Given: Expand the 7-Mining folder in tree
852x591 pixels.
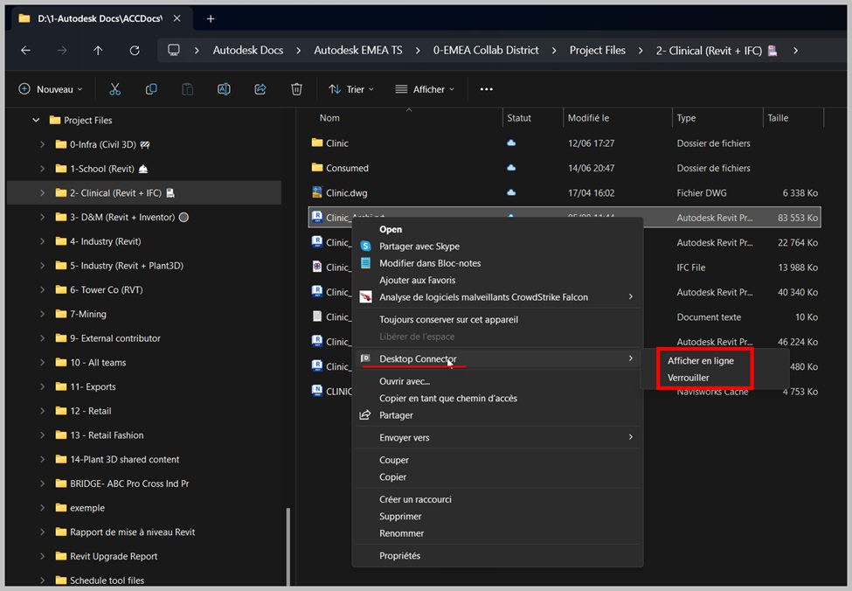Looking at the screenshot, I should tap(42, 314).
